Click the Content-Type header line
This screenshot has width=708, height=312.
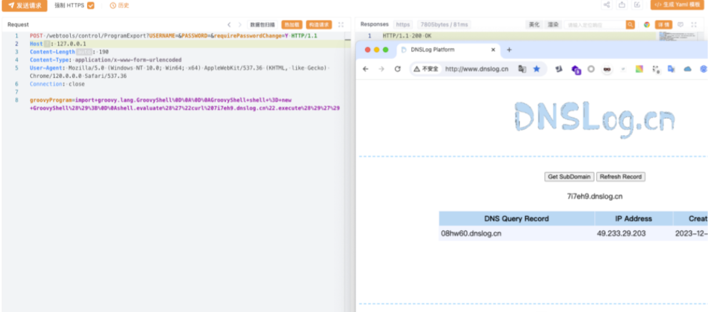106,60
